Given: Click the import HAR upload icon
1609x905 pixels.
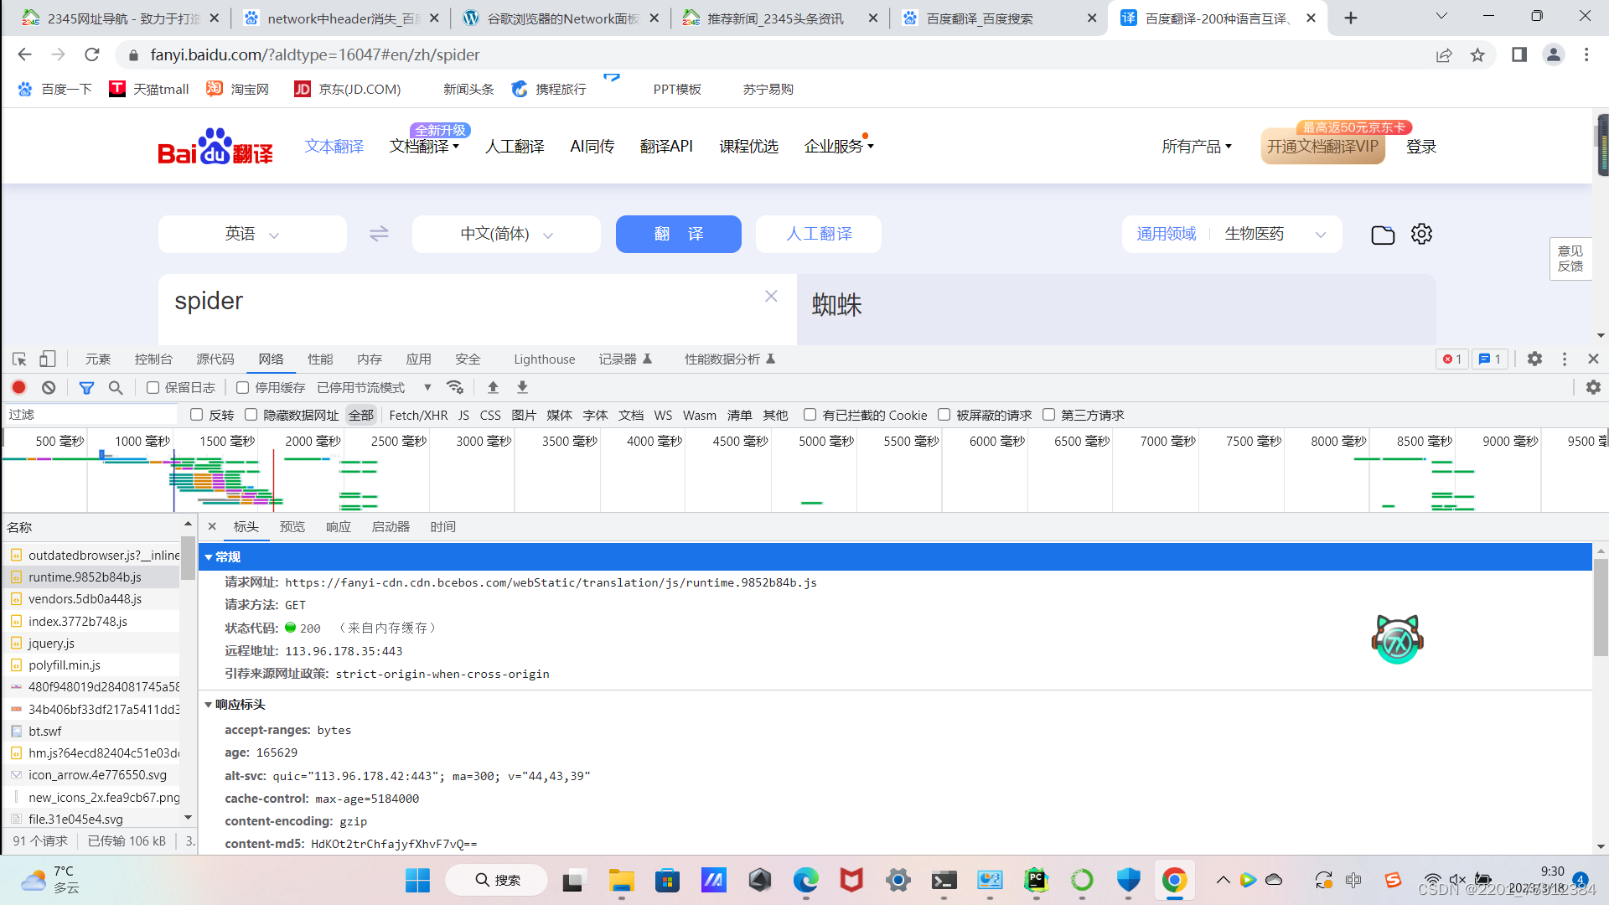Looking at the screenshot, I should tap(493, 387).
